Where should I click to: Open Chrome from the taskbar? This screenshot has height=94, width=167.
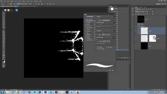[x=19, y=92]
